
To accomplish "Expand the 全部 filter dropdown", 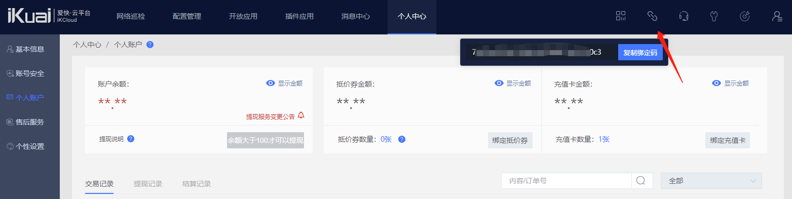I will click(711, 181).
